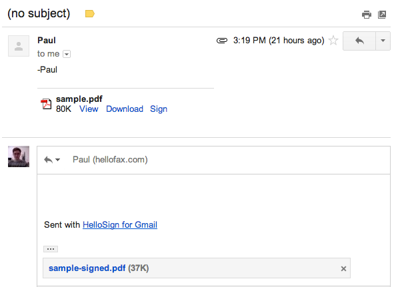
Task: Click the yellow importance marker label
Action: (90, 13)
